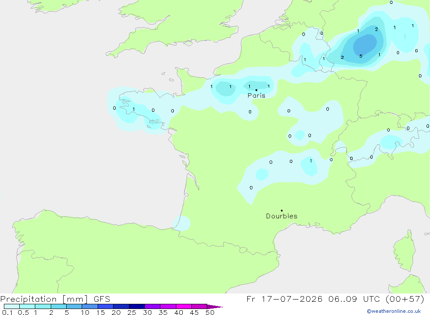Image resolution: width=430 pixels, height=315 pixels.
Task: Pick the 15–20 mm legend color swatch
Action: 106,306
